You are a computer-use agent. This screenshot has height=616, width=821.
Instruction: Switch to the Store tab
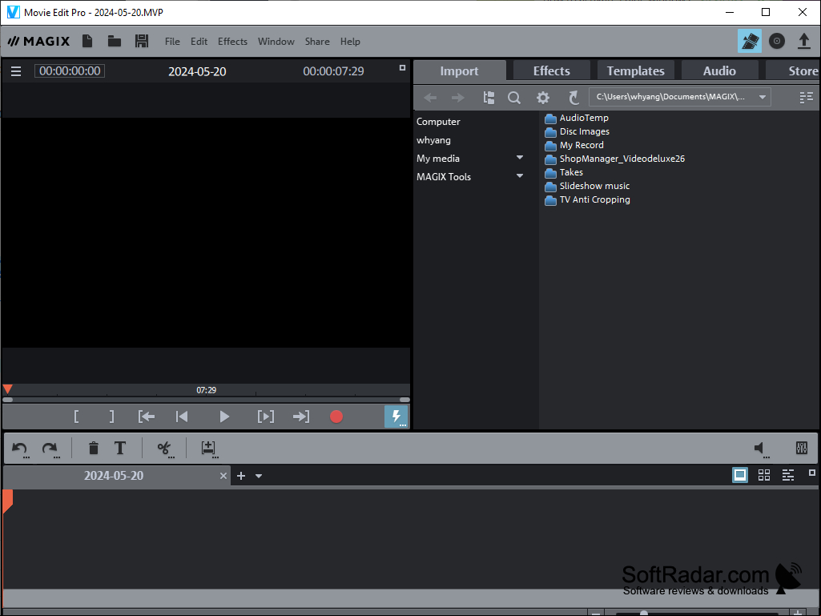click(x=793, y=70)
